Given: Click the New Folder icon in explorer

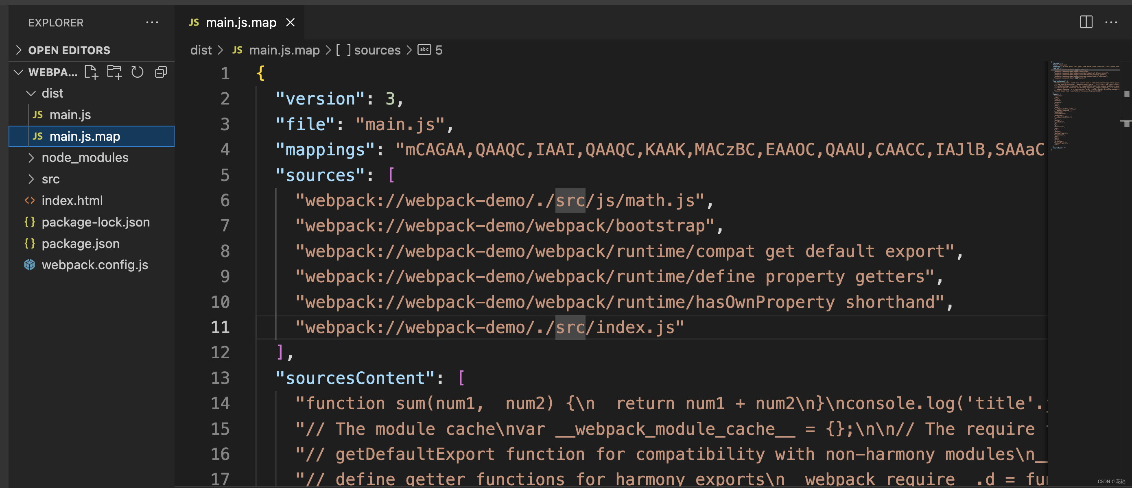Looking at the screenshot, I should pyautogui.click(x=114, y=72).
